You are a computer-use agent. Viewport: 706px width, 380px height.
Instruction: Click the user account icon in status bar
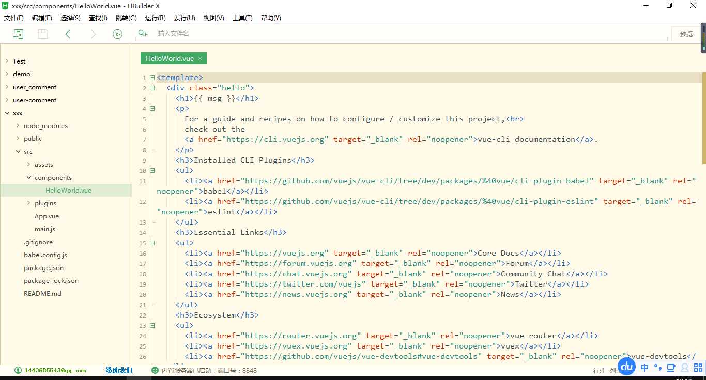pyautogui.click(x=18, y=370)
